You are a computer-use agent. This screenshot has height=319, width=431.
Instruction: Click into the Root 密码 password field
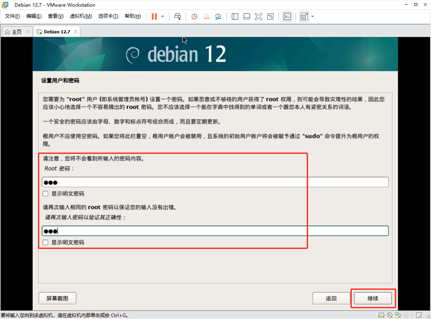pos(215,182)
